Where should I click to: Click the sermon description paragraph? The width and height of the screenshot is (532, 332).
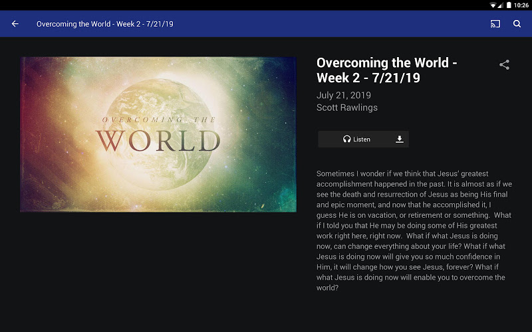(x=414, y=230)
